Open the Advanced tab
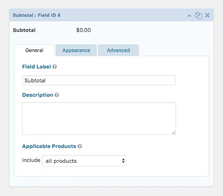223x196 pixels. tap(118, 50)
